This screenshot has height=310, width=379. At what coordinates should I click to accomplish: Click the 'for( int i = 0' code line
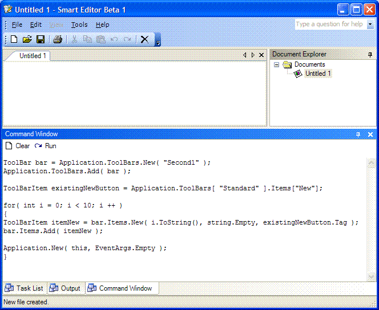coord(63,206)
